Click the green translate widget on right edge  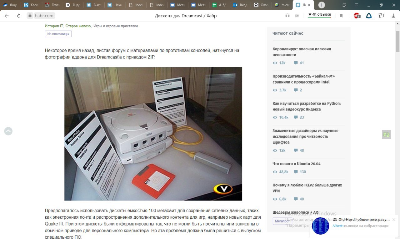point(386,135)
